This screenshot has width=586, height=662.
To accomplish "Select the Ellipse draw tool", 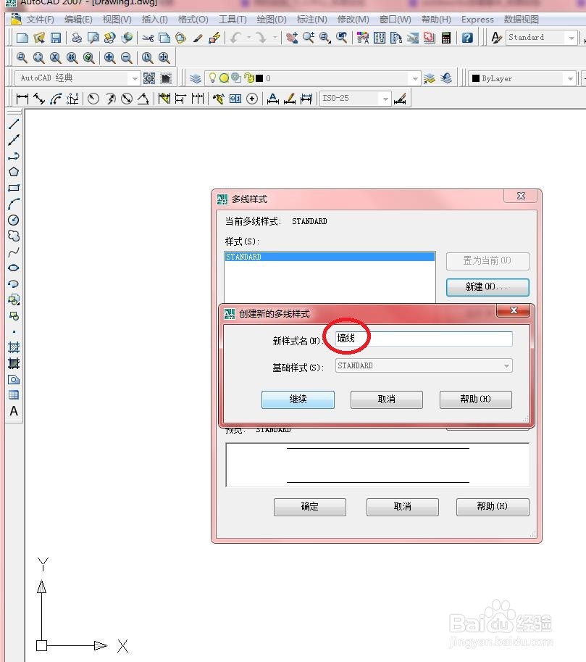I will tap(14, 268).
